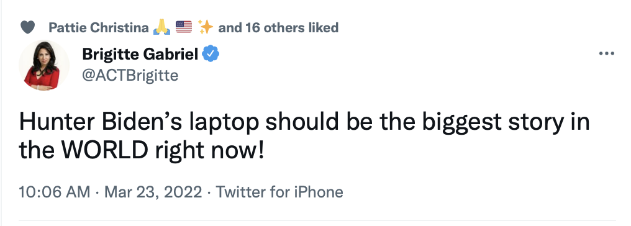Open the Twitter for iPhone source link
631x226 pixels.
(x=279, y=192)
